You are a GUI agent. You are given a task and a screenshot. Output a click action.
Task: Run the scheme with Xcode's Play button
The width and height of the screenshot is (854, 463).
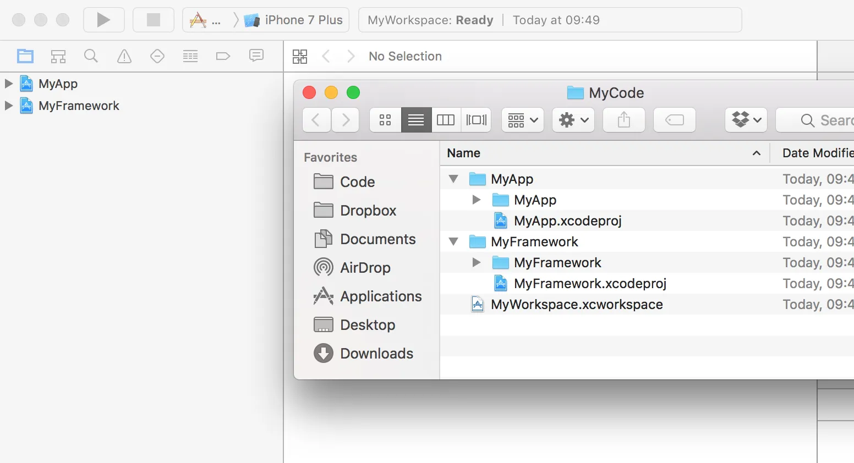tap(103, 20)
